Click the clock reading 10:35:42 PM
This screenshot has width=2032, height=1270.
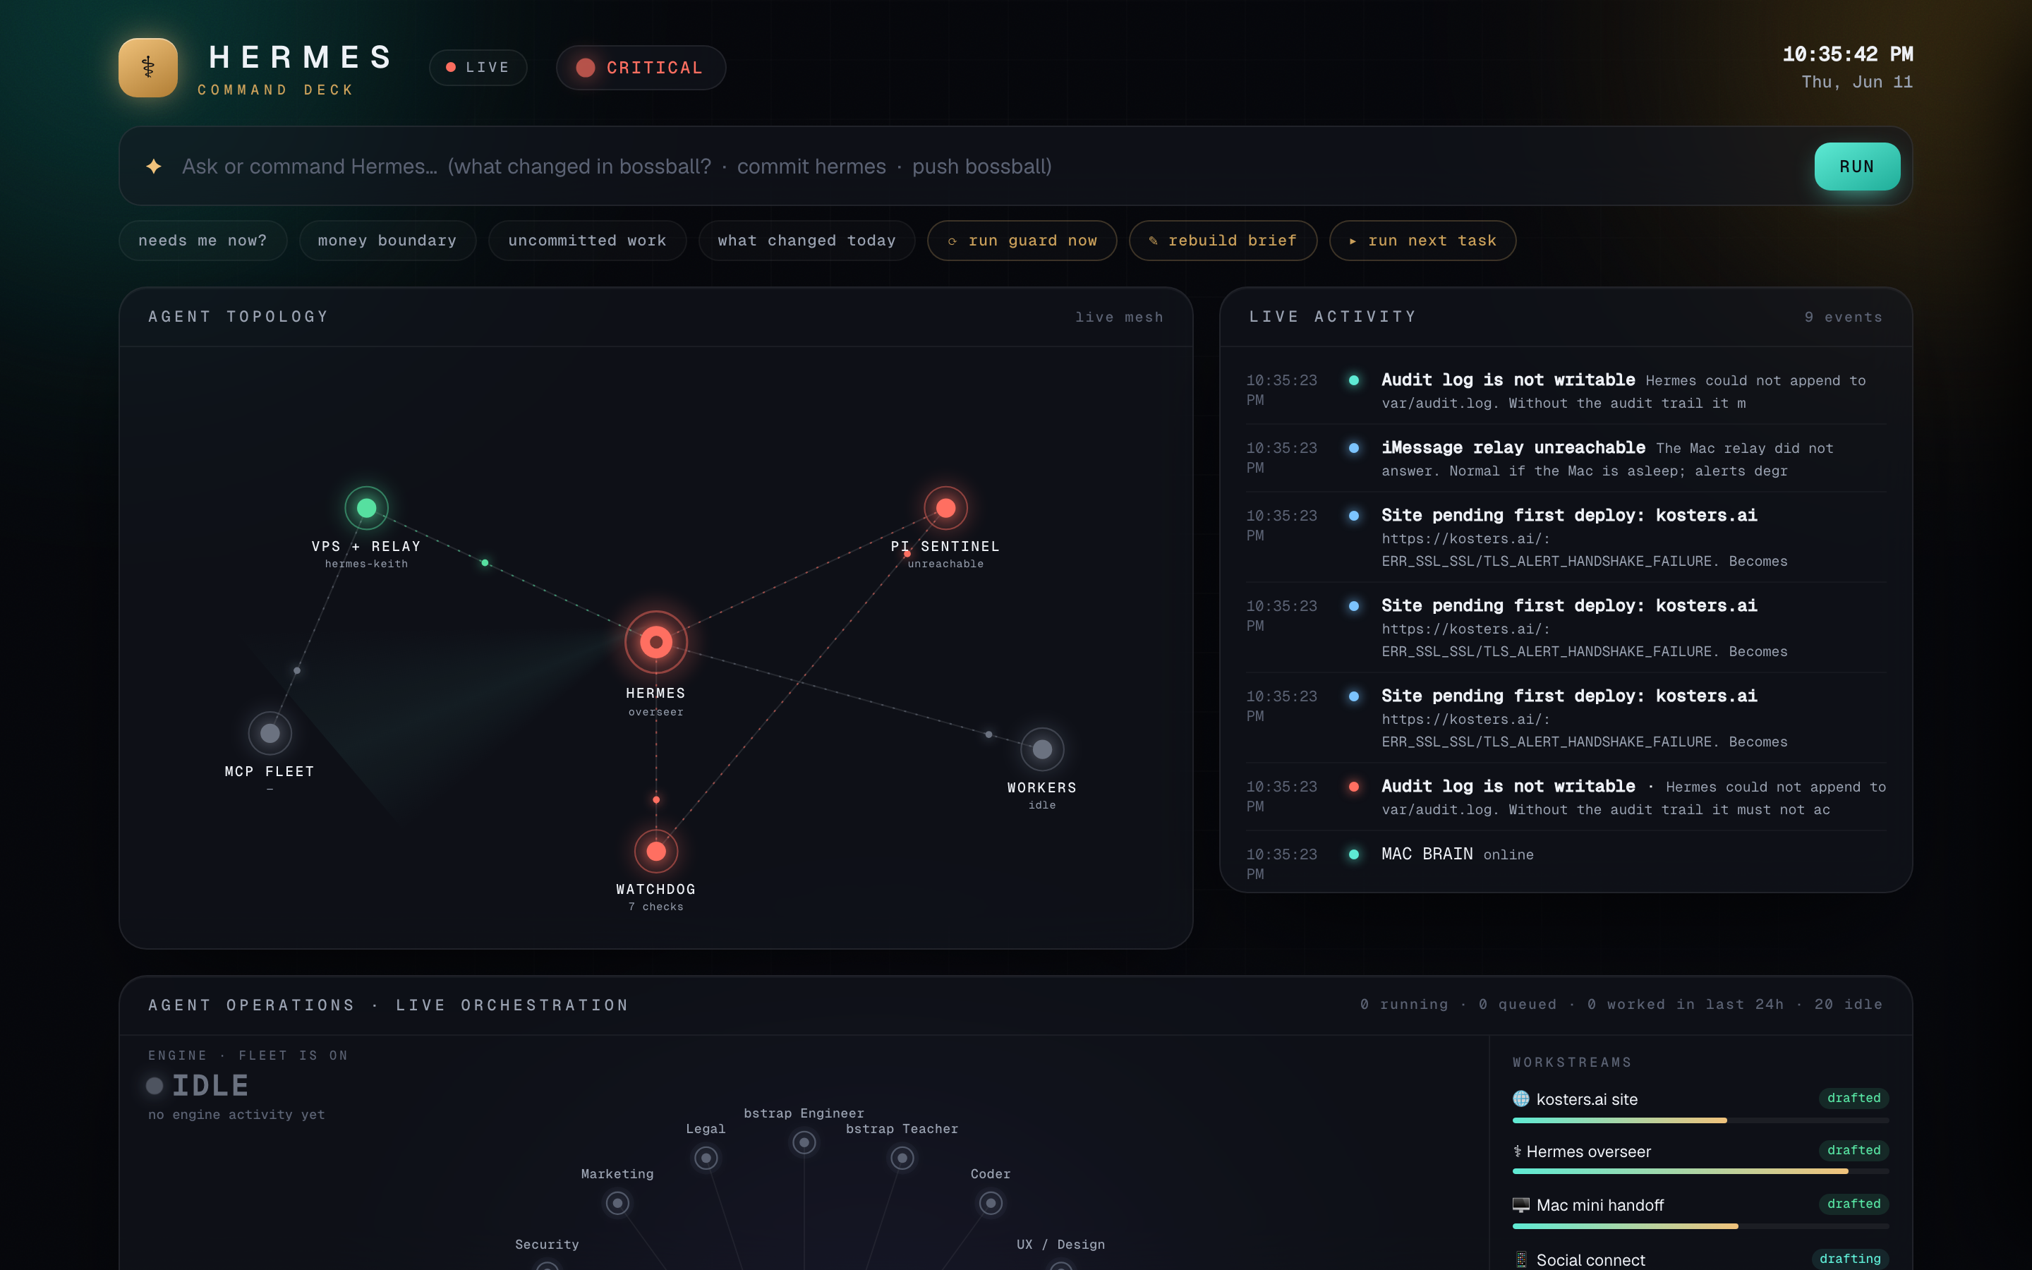point(1847,54)
